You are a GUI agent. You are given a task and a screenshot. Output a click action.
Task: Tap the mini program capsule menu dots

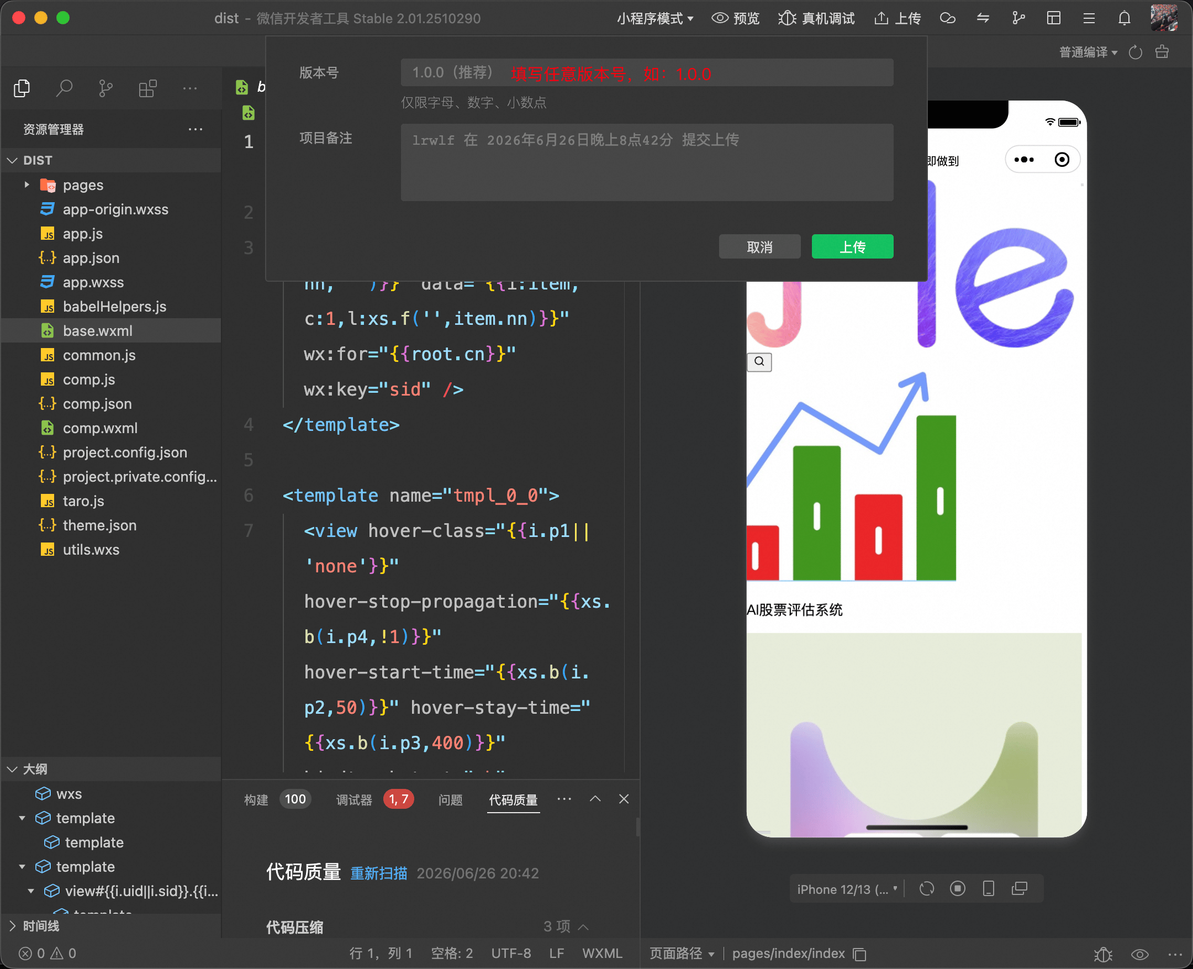1024,160
